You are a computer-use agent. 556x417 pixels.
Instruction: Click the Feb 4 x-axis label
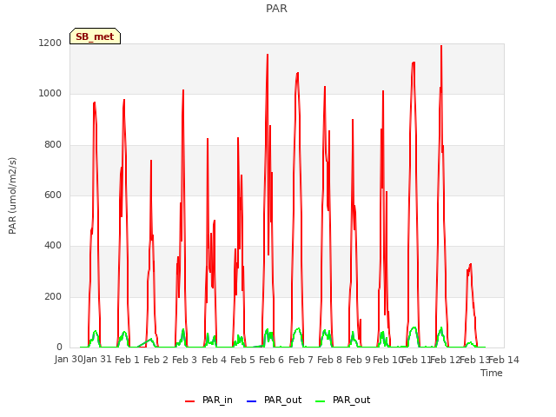click(214, 360)
